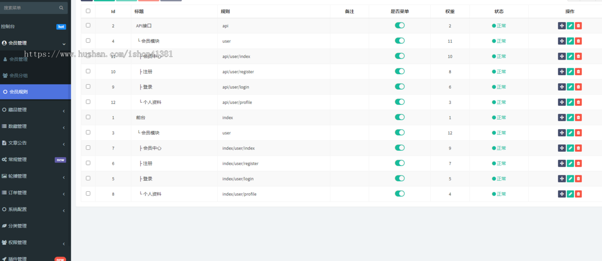Check the select-all checkbox in table header
Viewport: 602px width, 261px height.
click(x=88, y=11)
